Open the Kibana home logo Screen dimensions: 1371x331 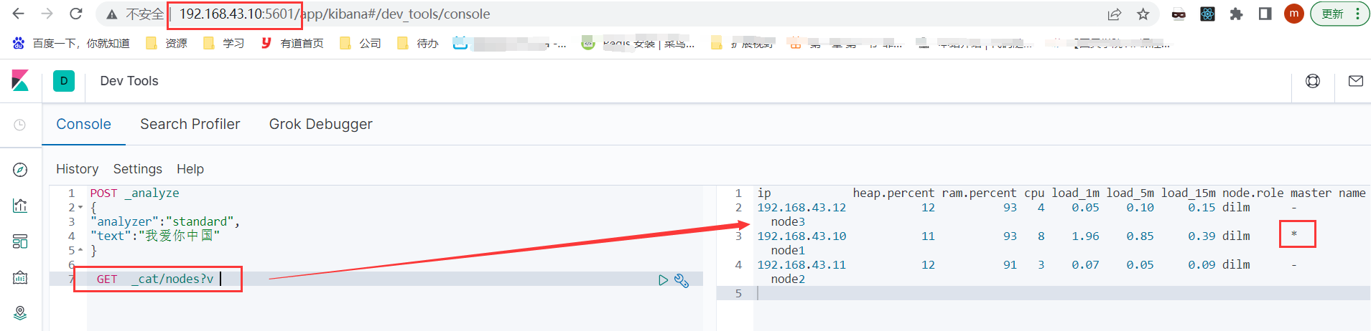(x=20, y=80)
